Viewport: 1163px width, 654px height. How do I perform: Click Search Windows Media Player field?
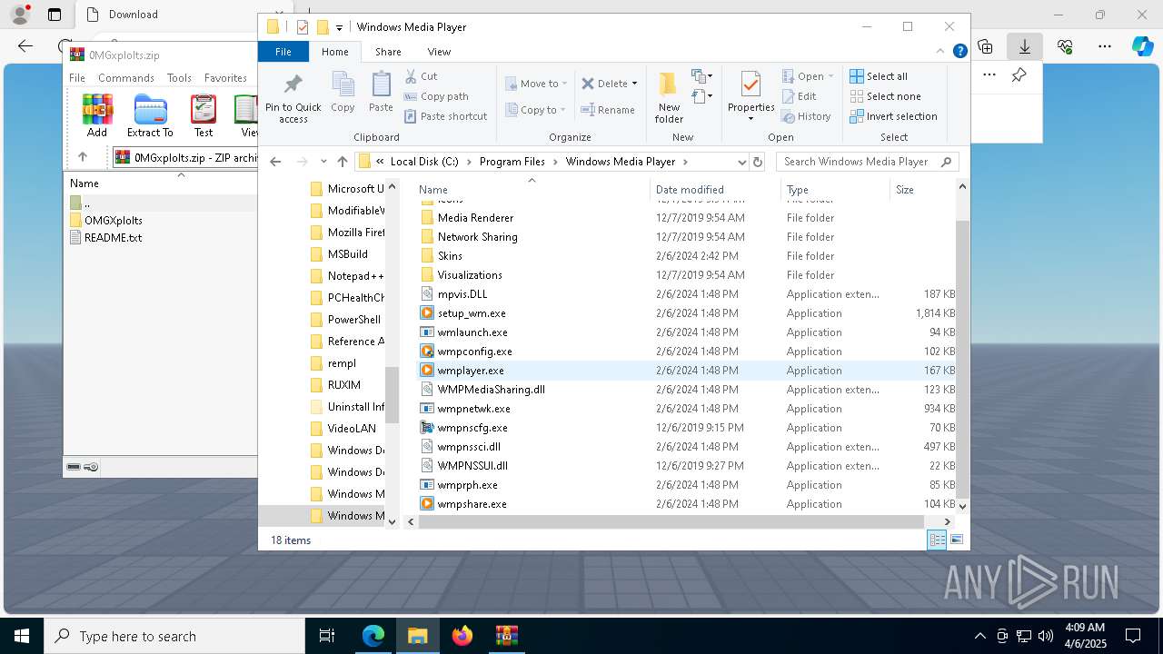pos(867,162)
